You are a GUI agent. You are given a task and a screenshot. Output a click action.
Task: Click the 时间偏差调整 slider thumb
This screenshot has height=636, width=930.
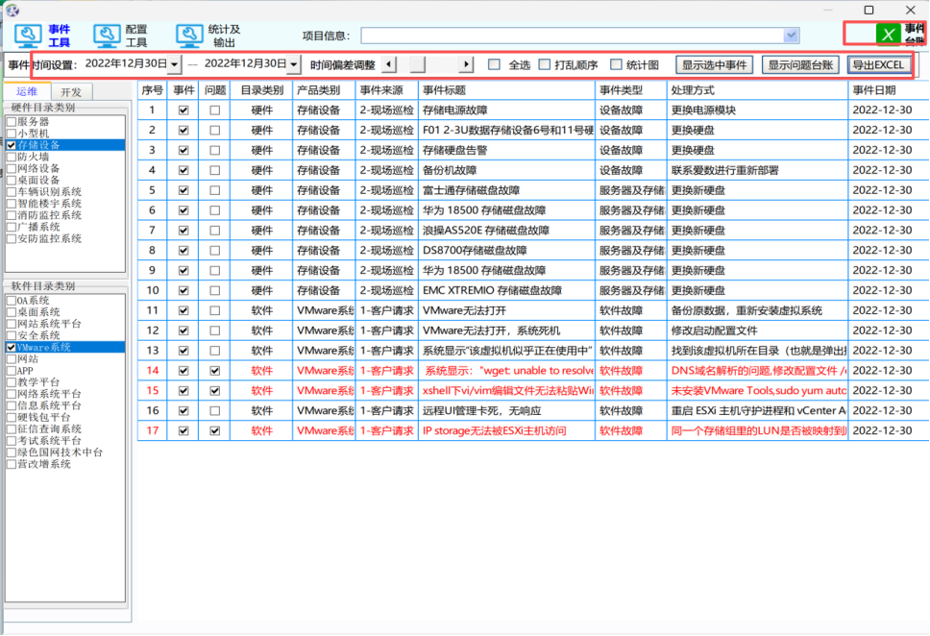[x=417, y=64]
